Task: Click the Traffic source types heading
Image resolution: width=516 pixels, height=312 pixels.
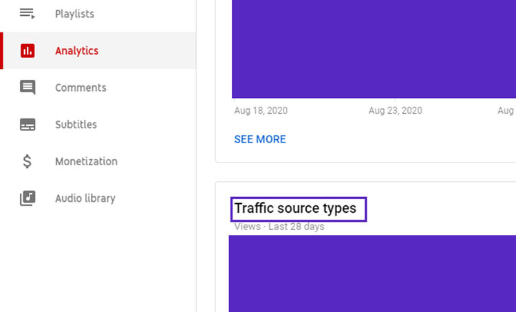Action: click(x=295, y=208)
